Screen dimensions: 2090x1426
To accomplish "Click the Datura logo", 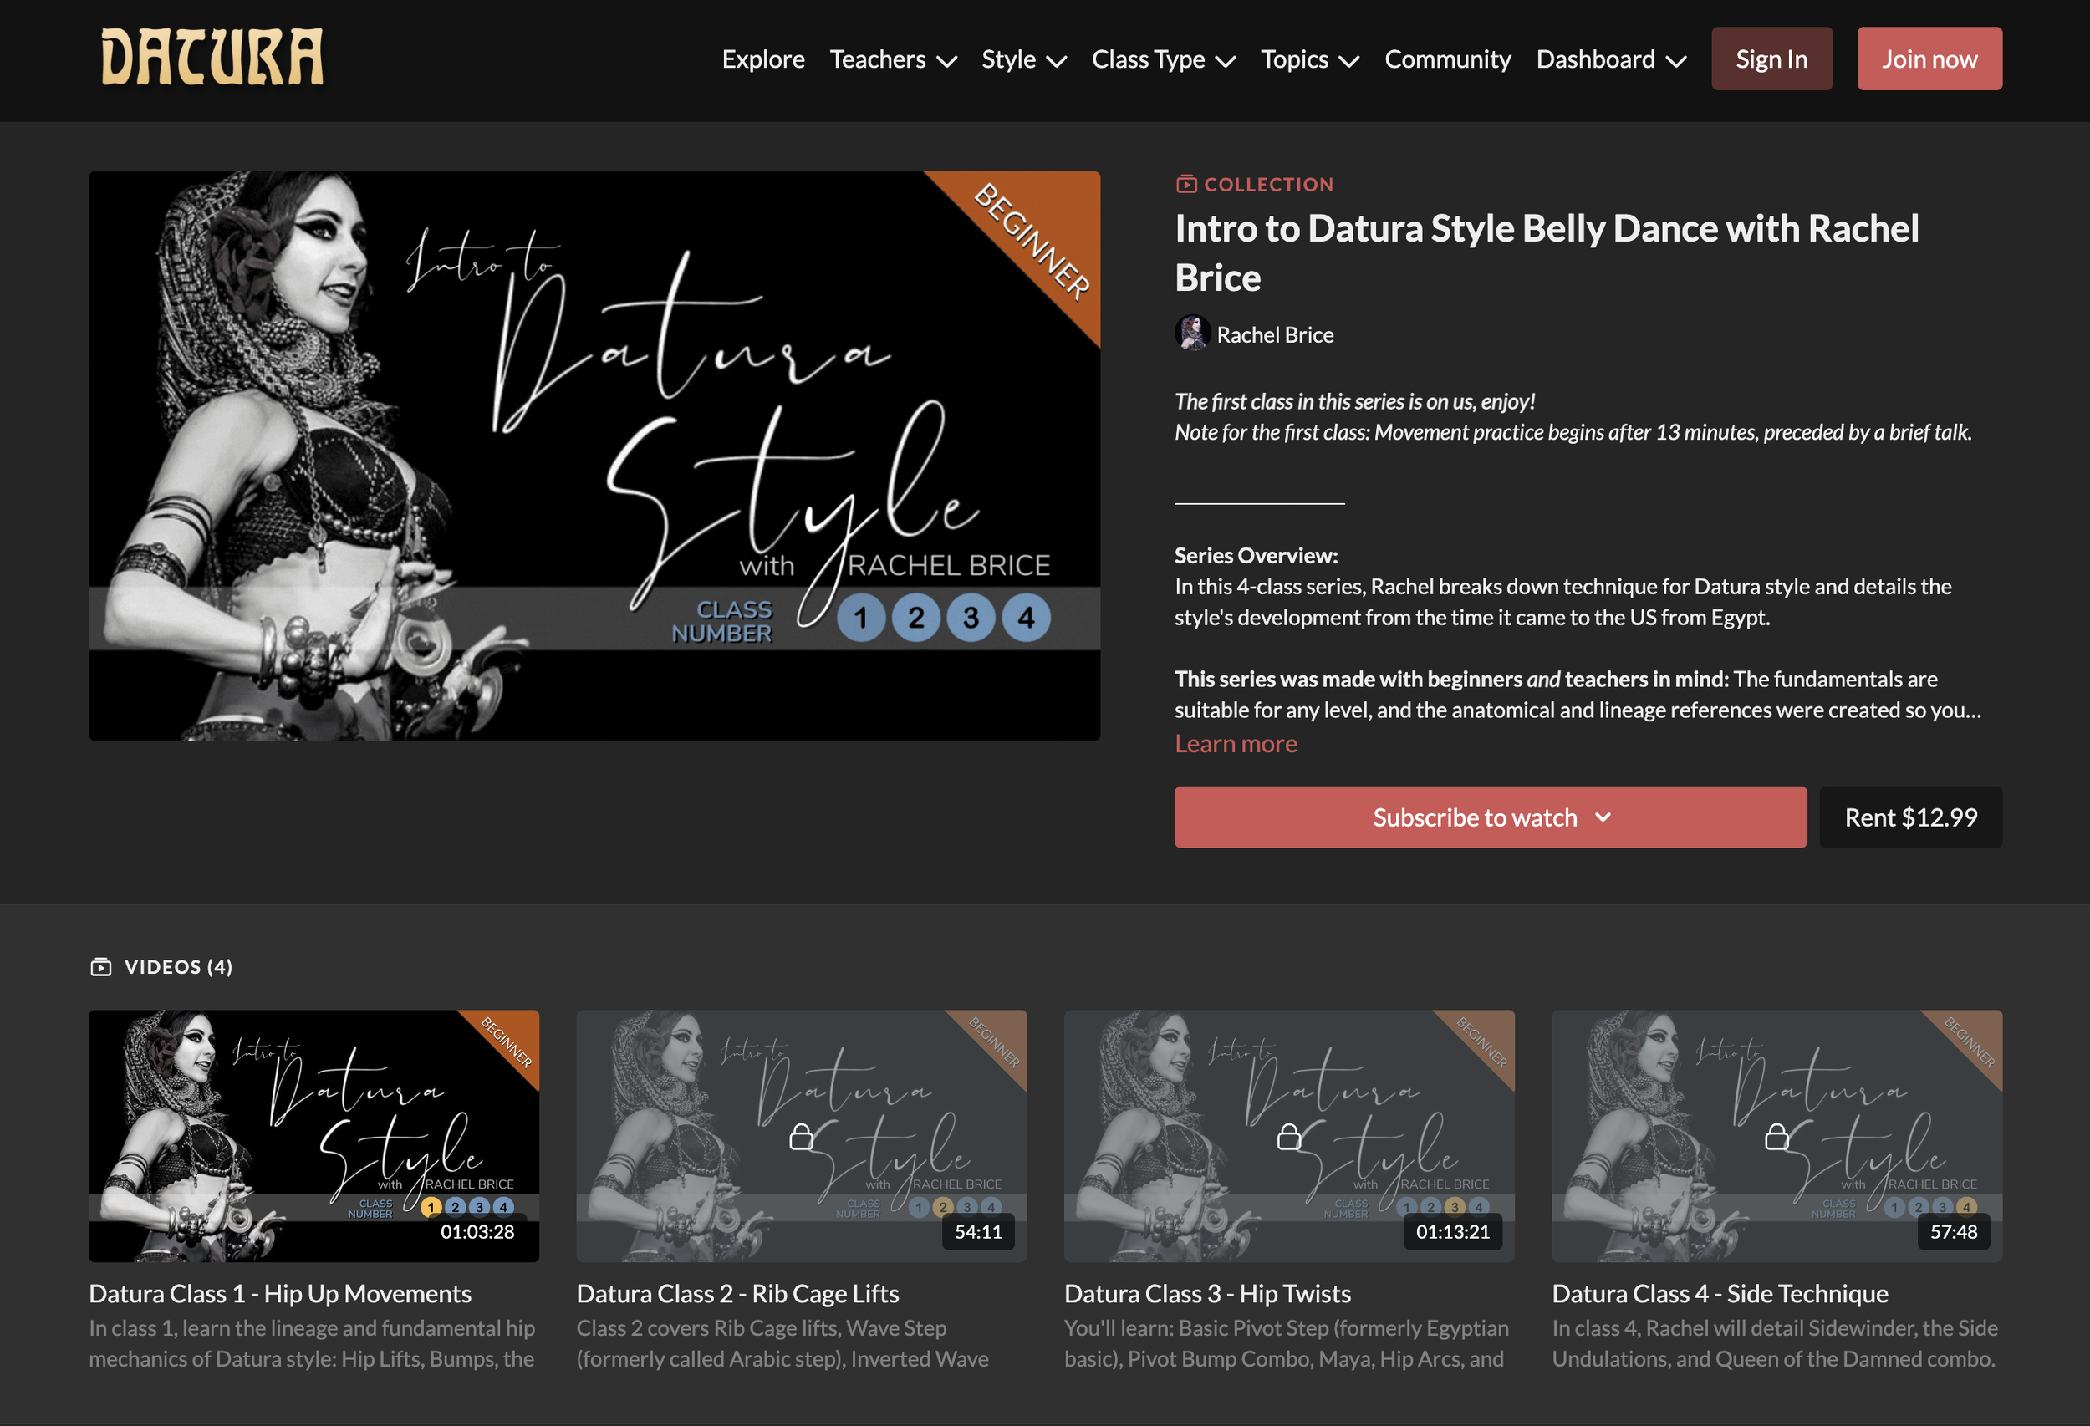I will (212, 58).
